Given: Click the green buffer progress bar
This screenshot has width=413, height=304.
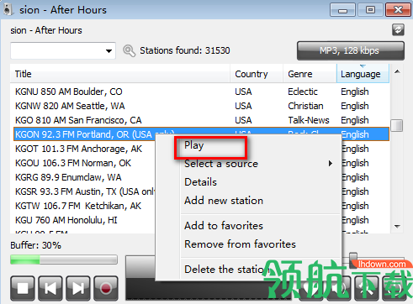Looking at the screenshot, I should (x=64, y=259).
